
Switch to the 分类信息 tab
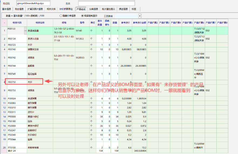click(93, 9)
